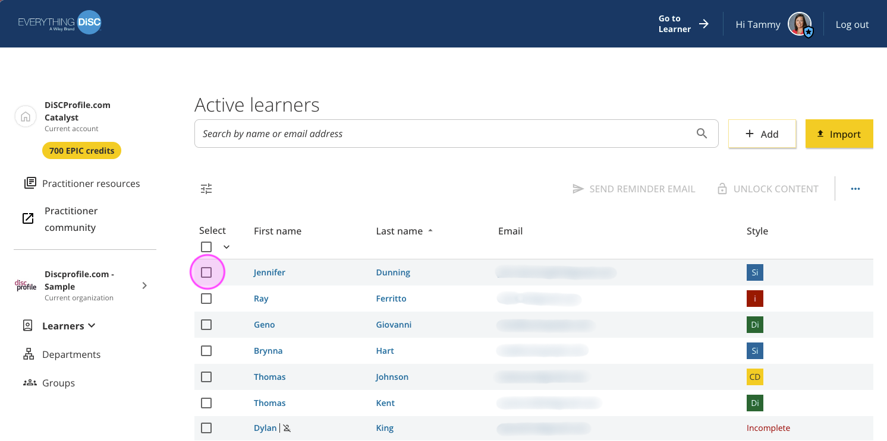Screen dimensions: 887x441
Task: Open Dylan's first name link
Action: tap(265, 428)
